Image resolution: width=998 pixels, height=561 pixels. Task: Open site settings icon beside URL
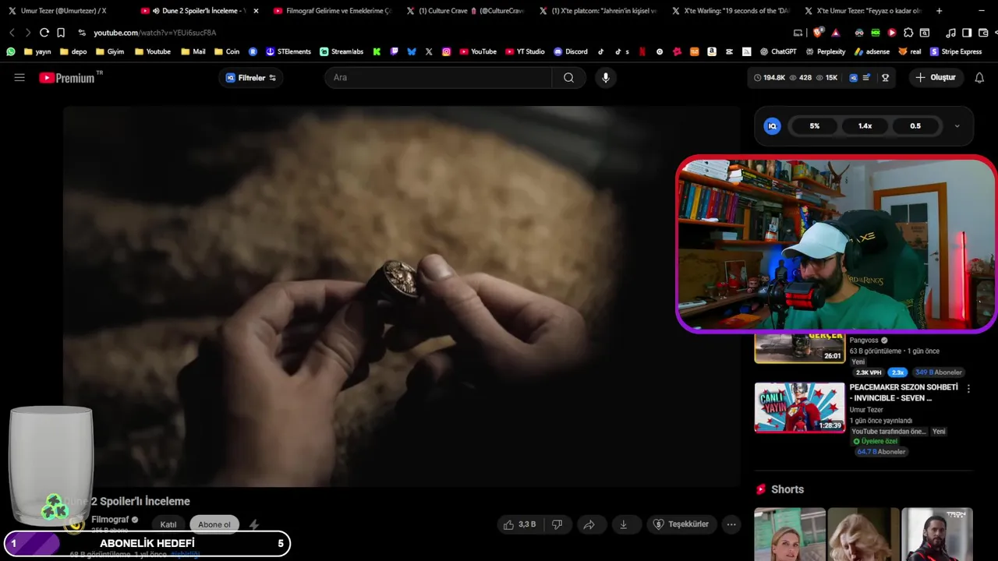tap(82, 33)
